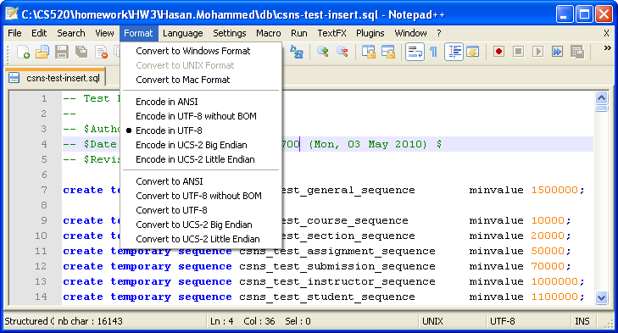The image size is (618, 333).
Task: Switch to the csns-test-insert.sql tab
Action: 56,77
